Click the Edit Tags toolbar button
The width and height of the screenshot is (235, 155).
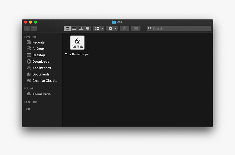[x=136, y=28]
